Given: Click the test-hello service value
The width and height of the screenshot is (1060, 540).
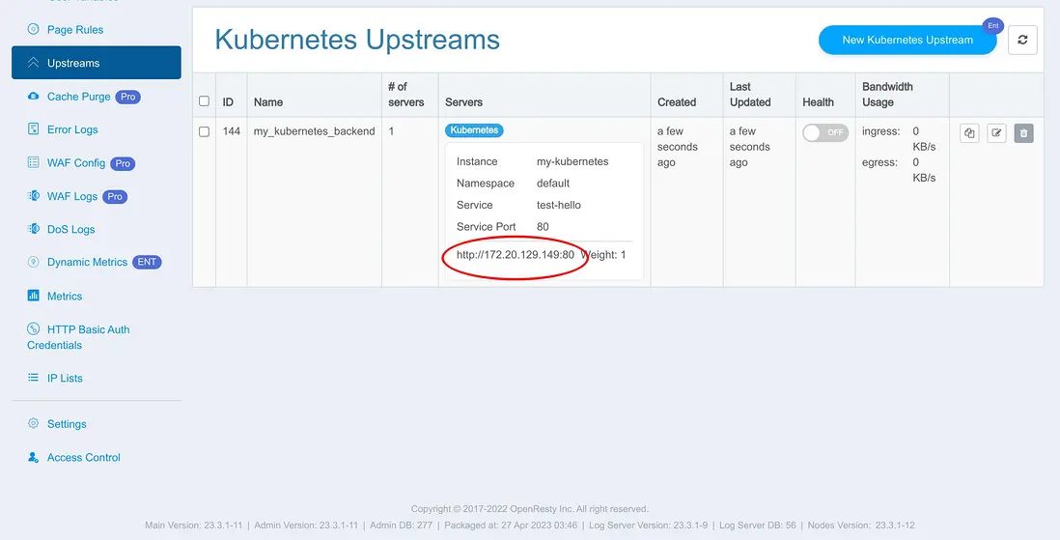Looking at the screenshot, I should (559, 205).
